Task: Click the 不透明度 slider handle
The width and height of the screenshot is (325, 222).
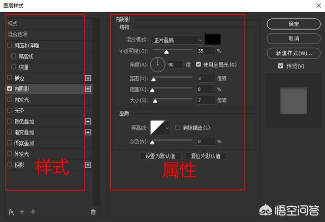Action: click(167, 52)
